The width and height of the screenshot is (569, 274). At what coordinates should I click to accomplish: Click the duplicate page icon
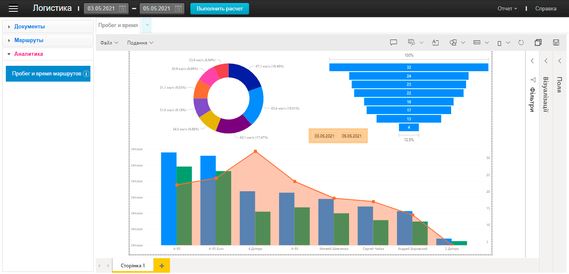coord(538,42)
